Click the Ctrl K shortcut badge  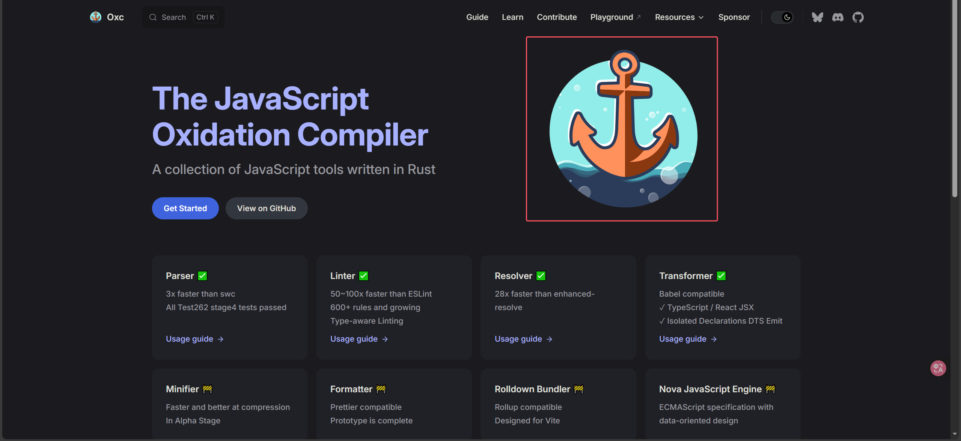pos(205,17)
